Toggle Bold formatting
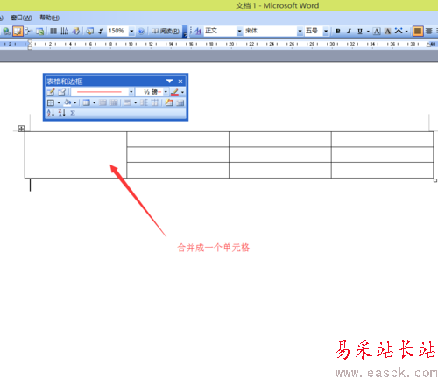 click(x=338, y=31)
